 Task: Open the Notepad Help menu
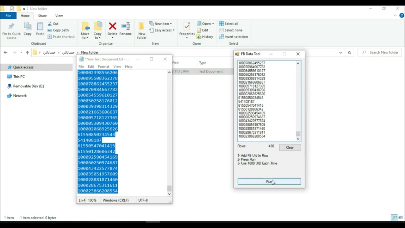[128, 66]
